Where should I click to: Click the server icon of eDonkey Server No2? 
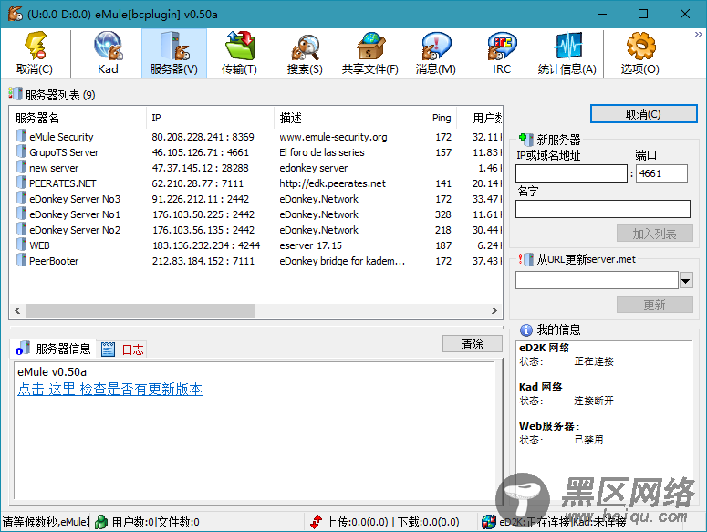[x=21, y=229]
